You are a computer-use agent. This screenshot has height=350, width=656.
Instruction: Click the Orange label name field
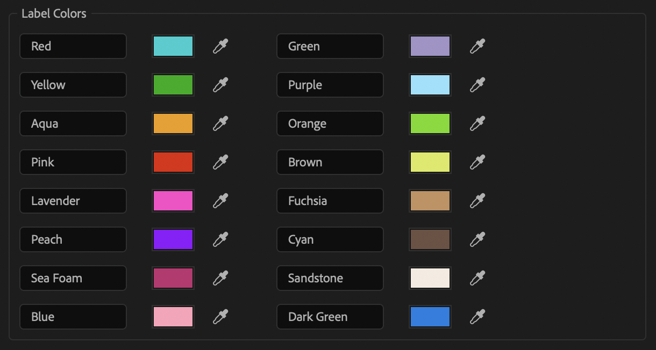point(330,123)
